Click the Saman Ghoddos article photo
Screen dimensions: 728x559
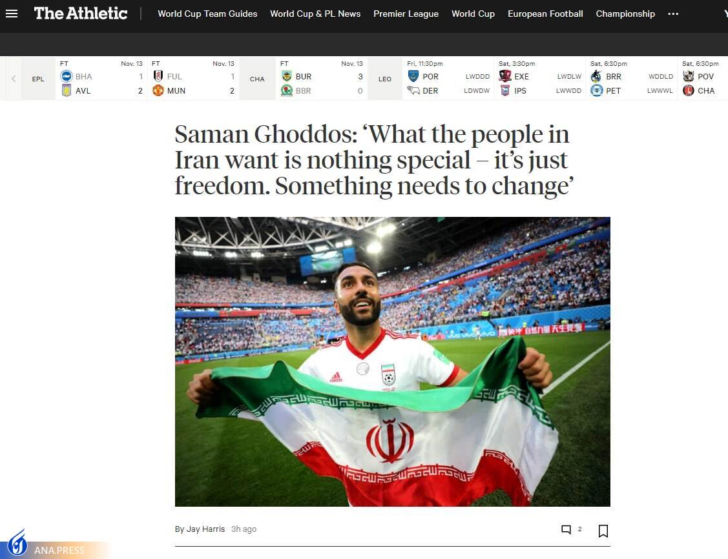tap(392, 361)
